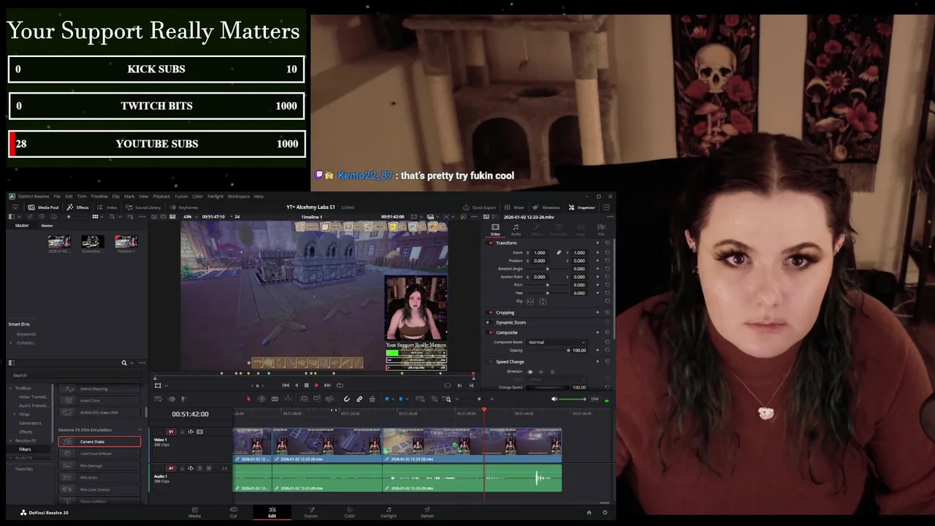Image resolution: width=935 pixels, height=526 pixels.
Task: Toggle the Cropping section enable dot
Action: pyautogui.click(x=491, y=313)
